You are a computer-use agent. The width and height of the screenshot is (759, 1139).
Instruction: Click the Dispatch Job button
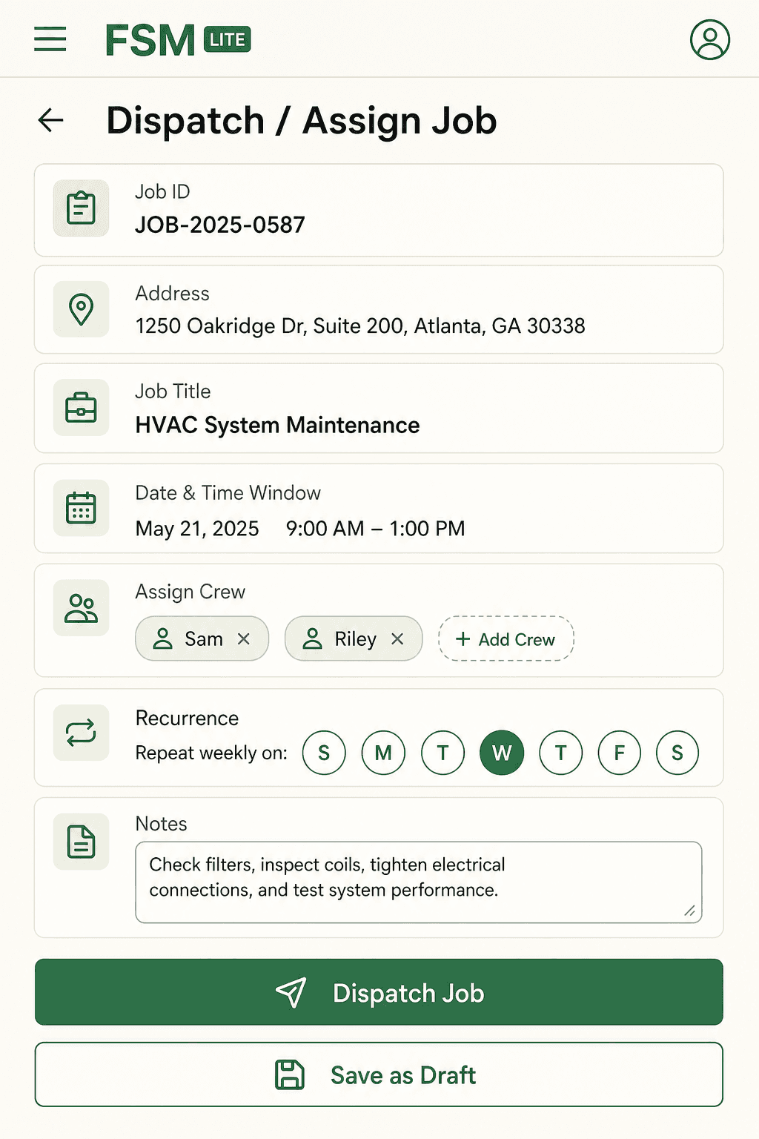coord(379,992)
